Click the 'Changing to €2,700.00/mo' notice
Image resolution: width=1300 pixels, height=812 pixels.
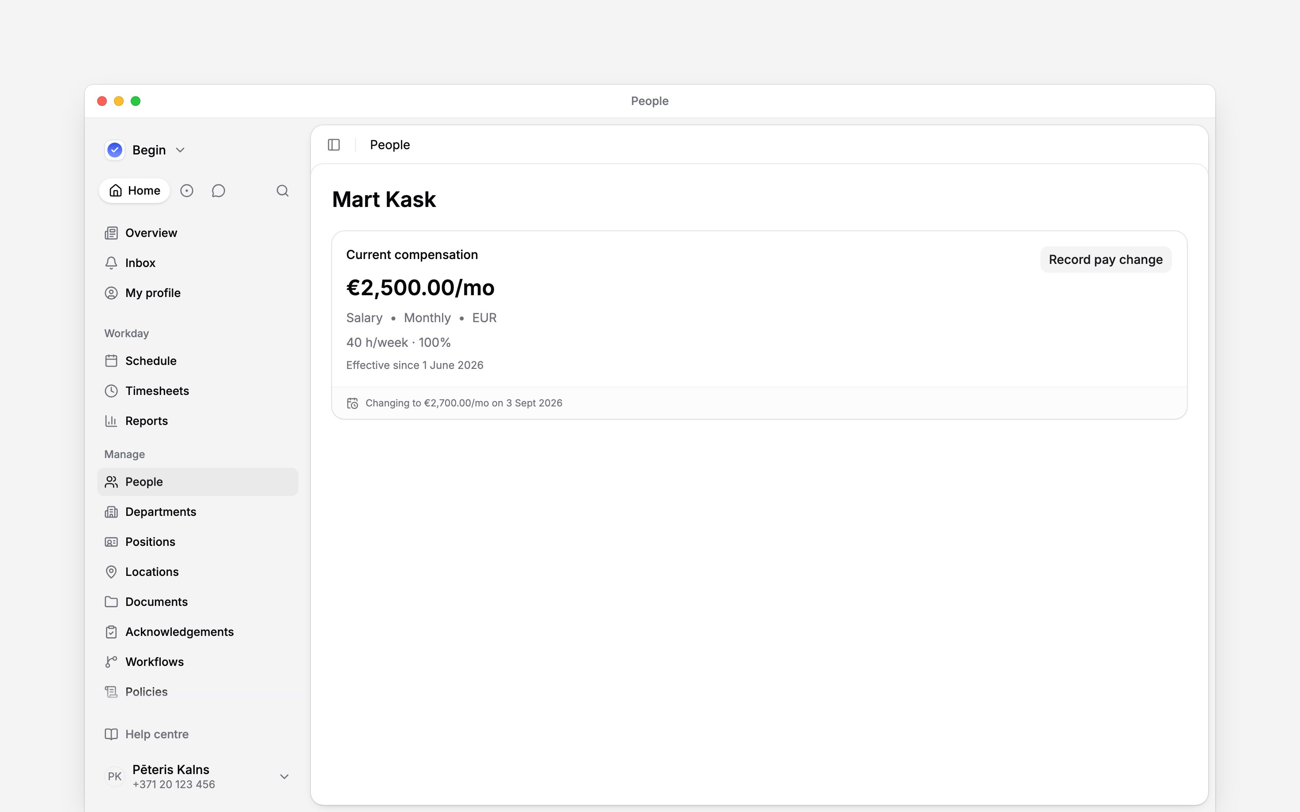tap(464, 403)
